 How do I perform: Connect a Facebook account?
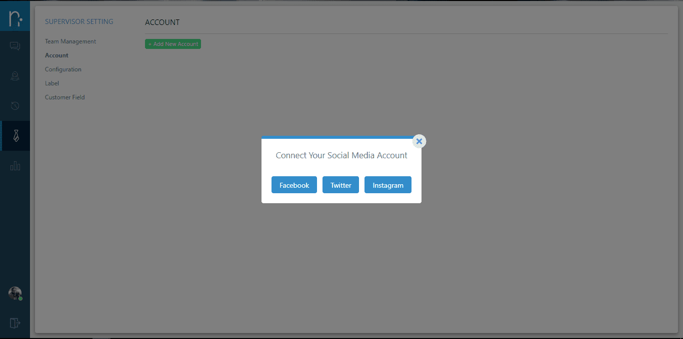(x=294, y=185)
